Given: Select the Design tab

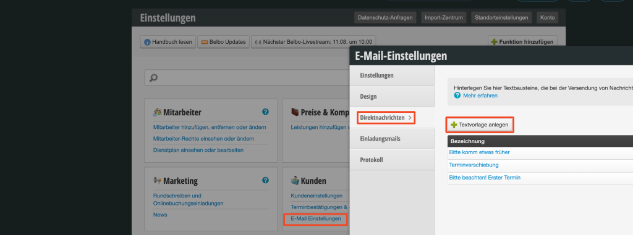Looking at the screenshot, I should (x=392, y=97).
